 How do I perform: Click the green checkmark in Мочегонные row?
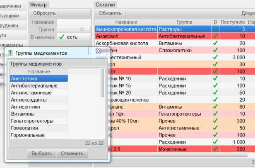[x=215, y=149]
